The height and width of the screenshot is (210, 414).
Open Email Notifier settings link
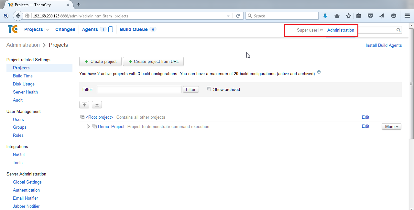click(x=25, y=198)
